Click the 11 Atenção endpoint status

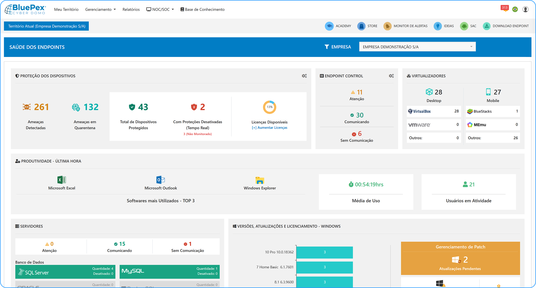click(x=357, y=95)
